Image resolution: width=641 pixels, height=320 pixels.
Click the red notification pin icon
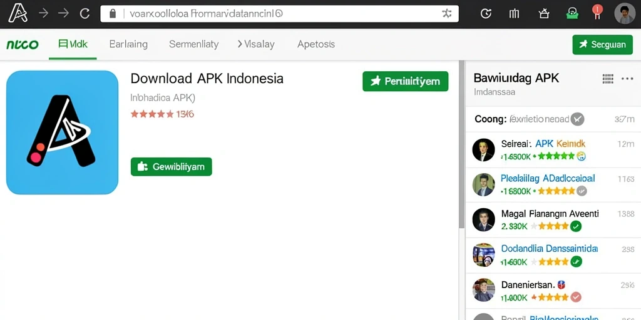(597, 12)
